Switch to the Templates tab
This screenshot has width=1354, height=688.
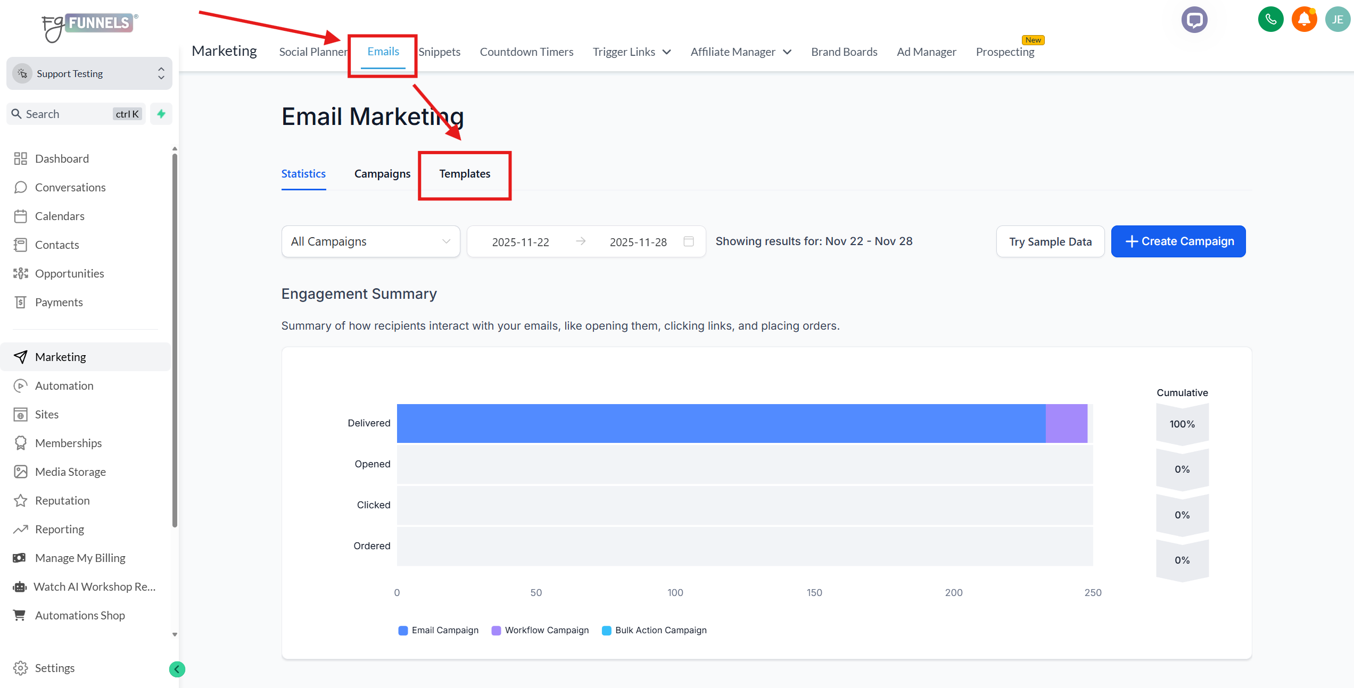coord(464,174)
